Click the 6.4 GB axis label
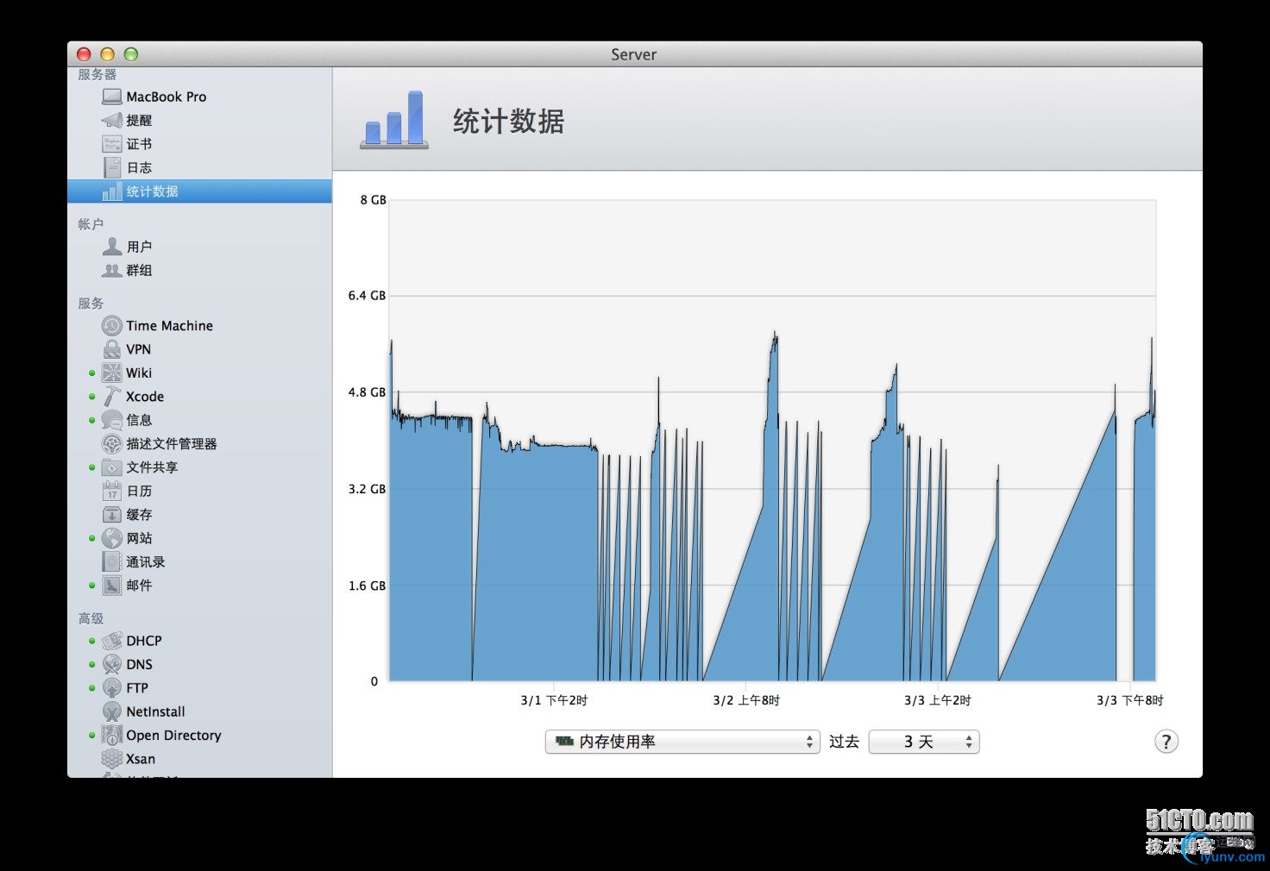Viewport: 1270px width, 871px height. tap(367, 296)
